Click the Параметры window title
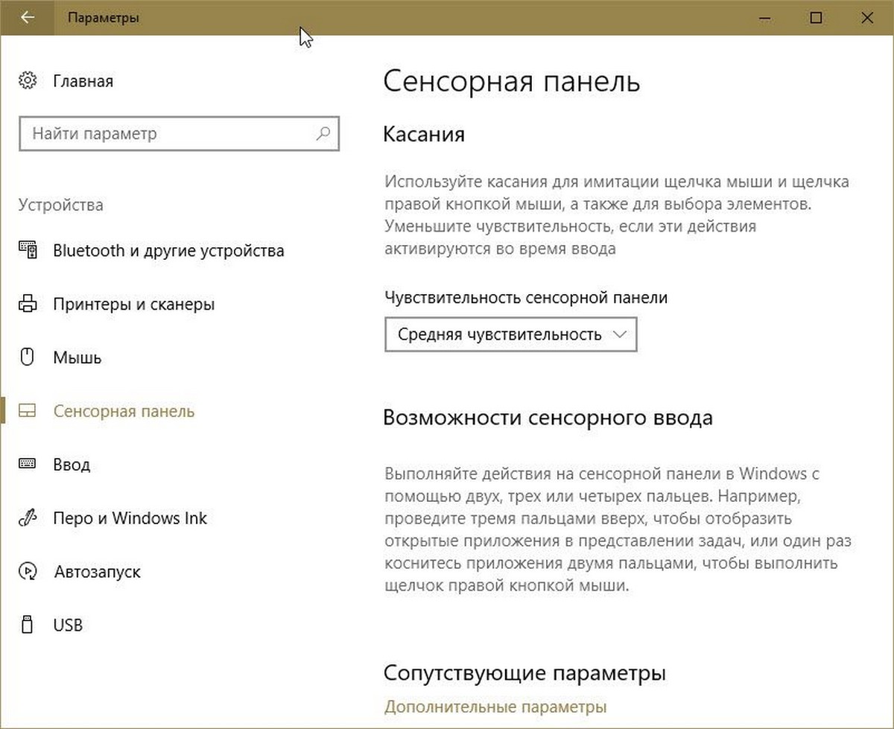Viewport: 894px width, 729px height. (x=104, y=17)
